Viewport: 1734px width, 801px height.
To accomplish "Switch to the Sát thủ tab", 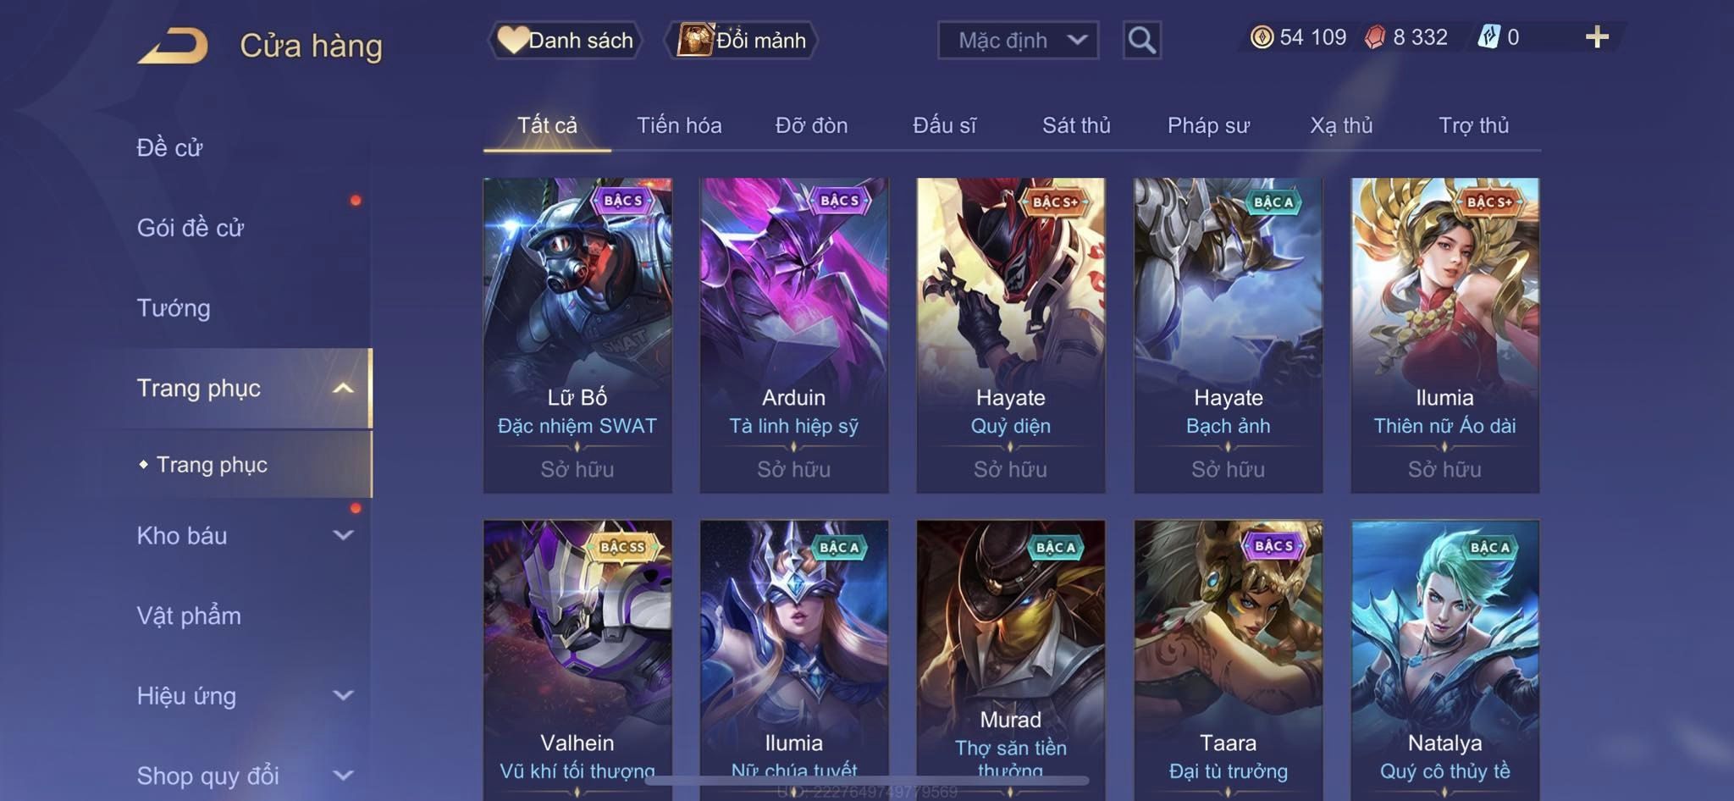I will click(x=1076, y=125).
